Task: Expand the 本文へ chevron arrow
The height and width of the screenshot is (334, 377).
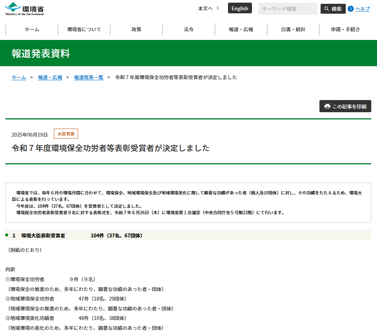Action: pos(218,8)
